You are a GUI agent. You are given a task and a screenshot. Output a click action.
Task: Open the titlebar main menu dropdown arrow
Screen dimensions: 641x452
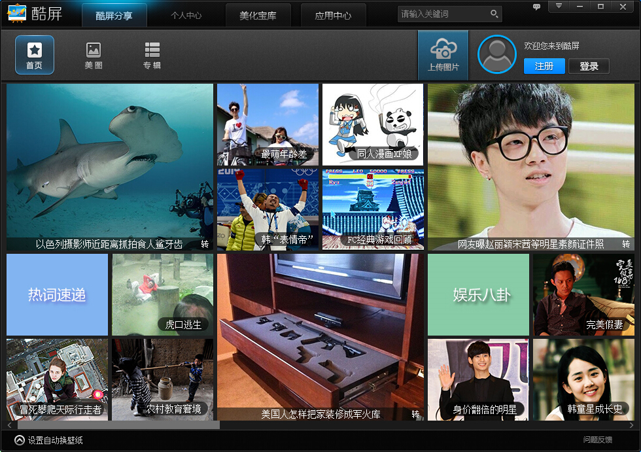pyautogui.click(x=559, y=7)
